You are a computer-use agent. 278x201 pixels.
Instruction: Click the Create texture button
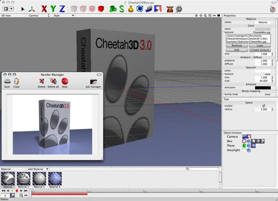260,50
